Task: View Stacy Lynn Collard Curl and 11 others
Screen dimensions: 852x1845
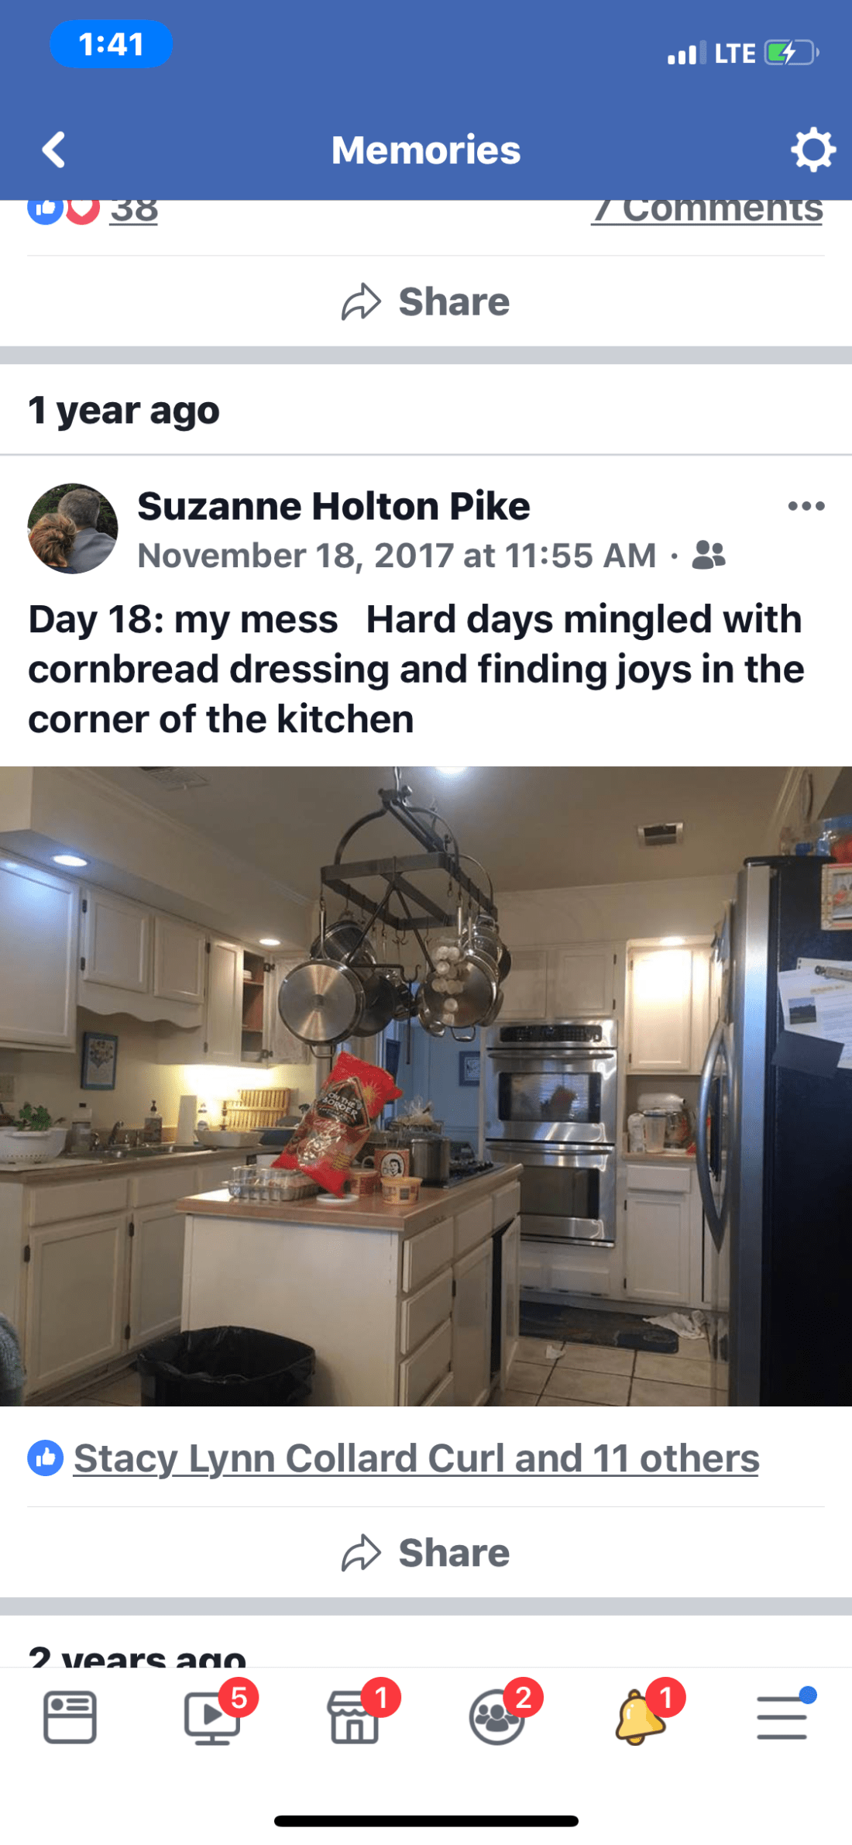Action: tap(416, 1458)
